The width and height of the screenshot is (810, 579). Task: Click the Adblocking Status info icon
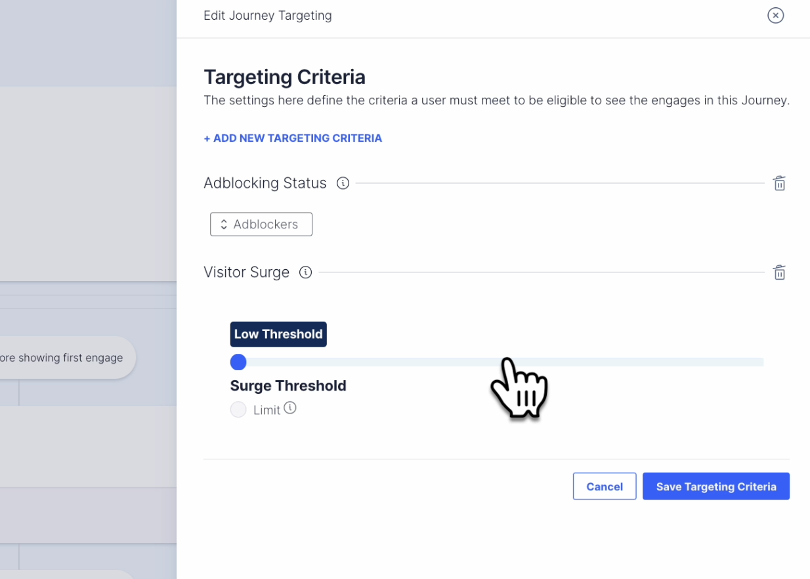pos(343,183)
